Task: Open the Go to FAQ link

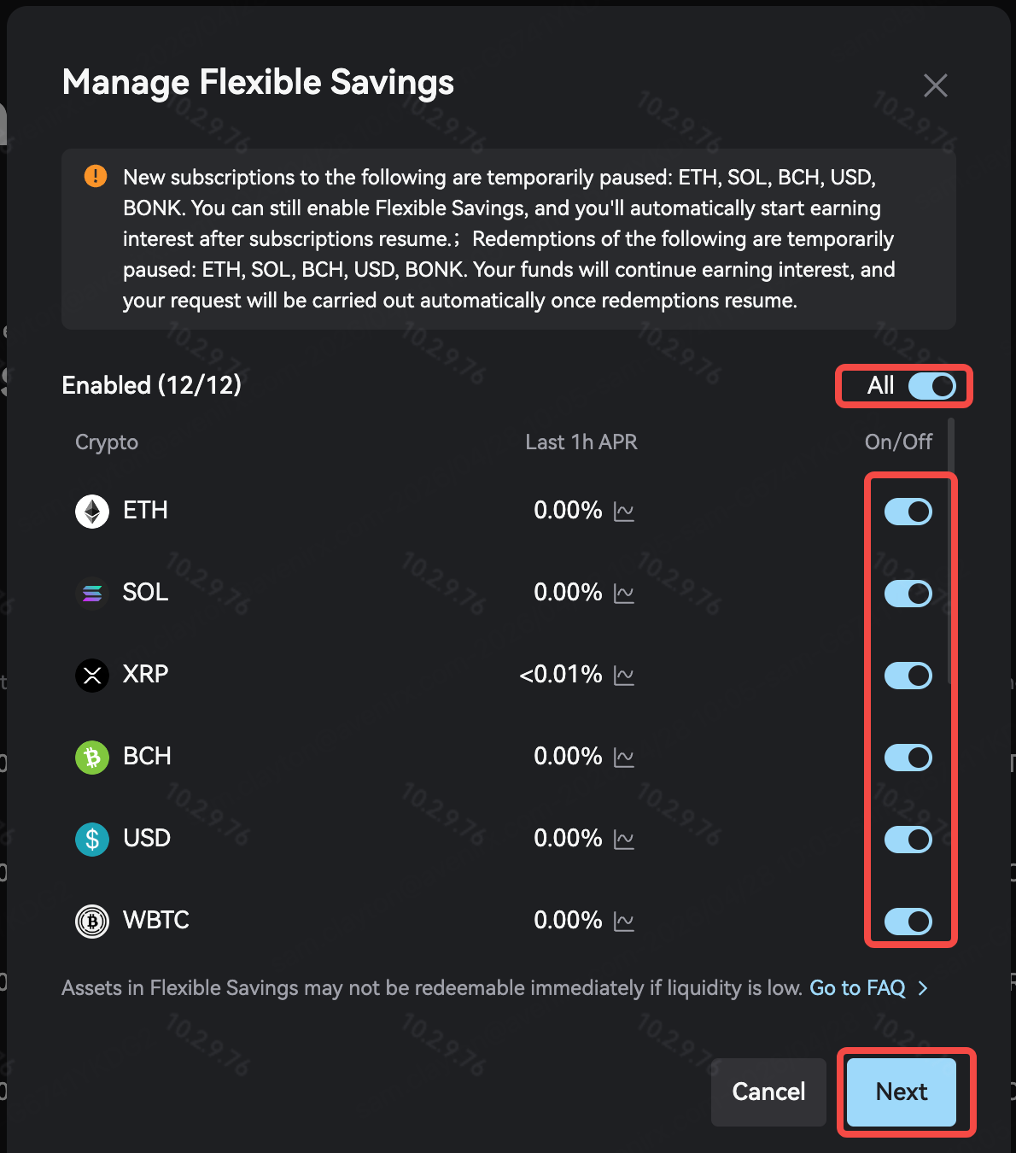Action: tap(857, 988)
